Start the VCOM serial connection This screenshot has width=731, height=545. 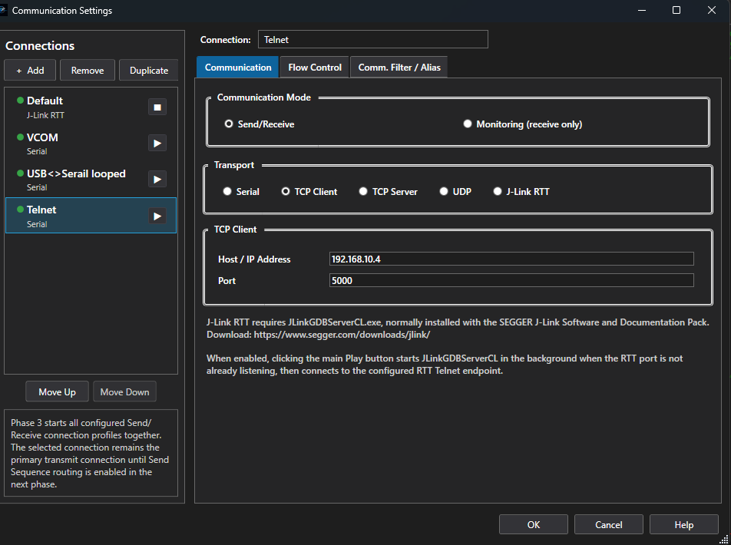click(157, 143)
